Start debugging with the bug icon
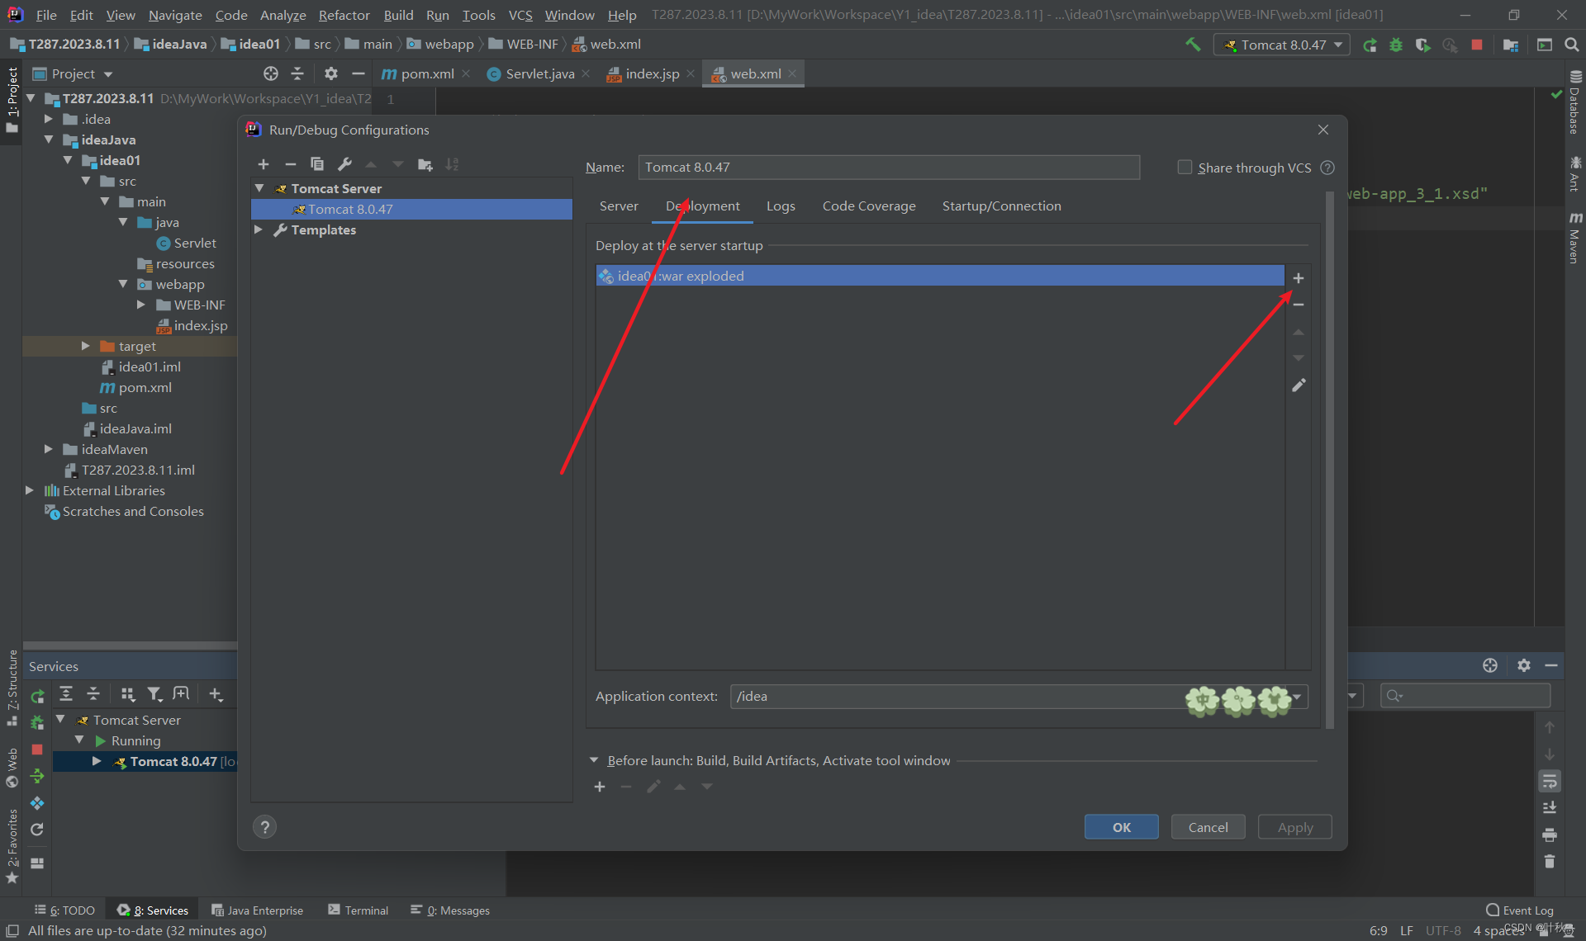Screen dimensions: 1586x941 click(x=1396, y=45)
